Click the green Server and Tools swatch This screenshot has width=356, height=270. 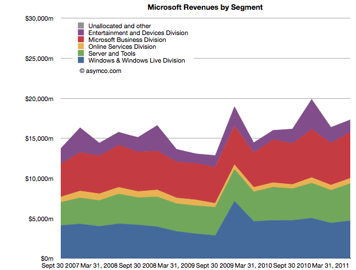(81, 53)
